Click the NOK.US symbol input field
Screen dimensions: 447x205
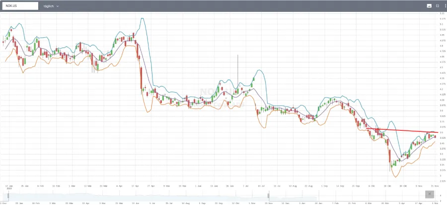pyautogui.click(x=20, y=6)
